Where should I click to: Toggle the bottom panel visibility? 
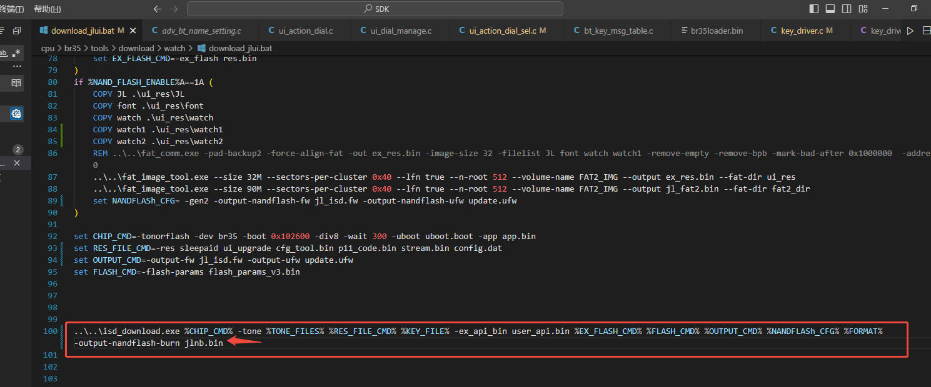click(830, 9)
